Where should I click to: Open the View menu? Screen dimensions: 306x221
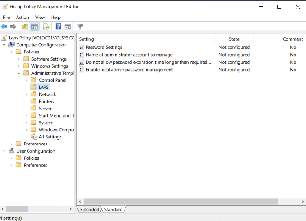[x=40, y=17]
